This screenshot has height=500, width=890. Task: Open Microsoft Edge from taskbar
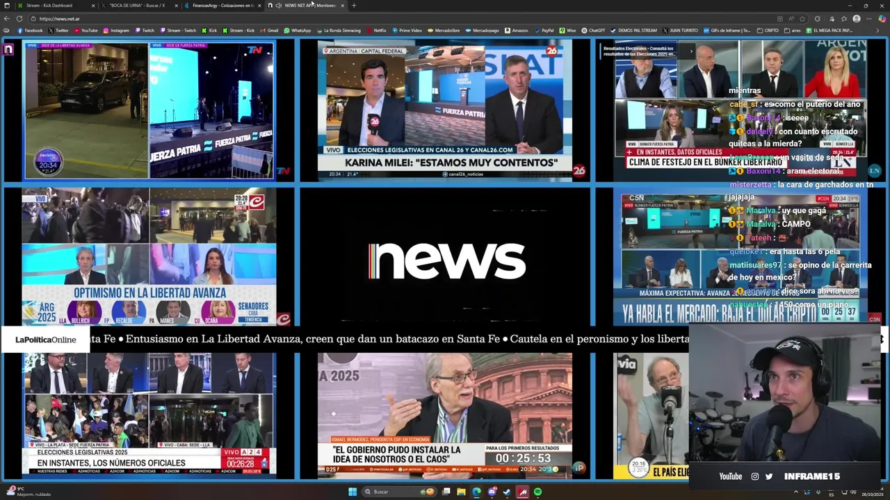476,492
